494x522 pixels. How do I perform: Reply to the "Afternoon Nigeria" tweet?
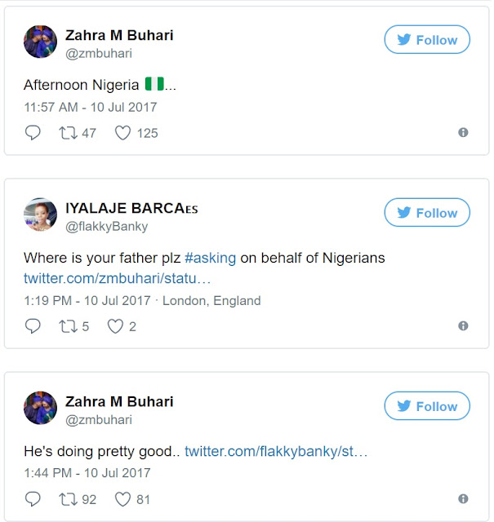tap(33, 132)
